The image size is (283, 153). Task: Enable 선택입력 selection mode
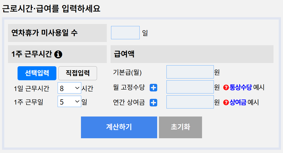coord(37,73)
